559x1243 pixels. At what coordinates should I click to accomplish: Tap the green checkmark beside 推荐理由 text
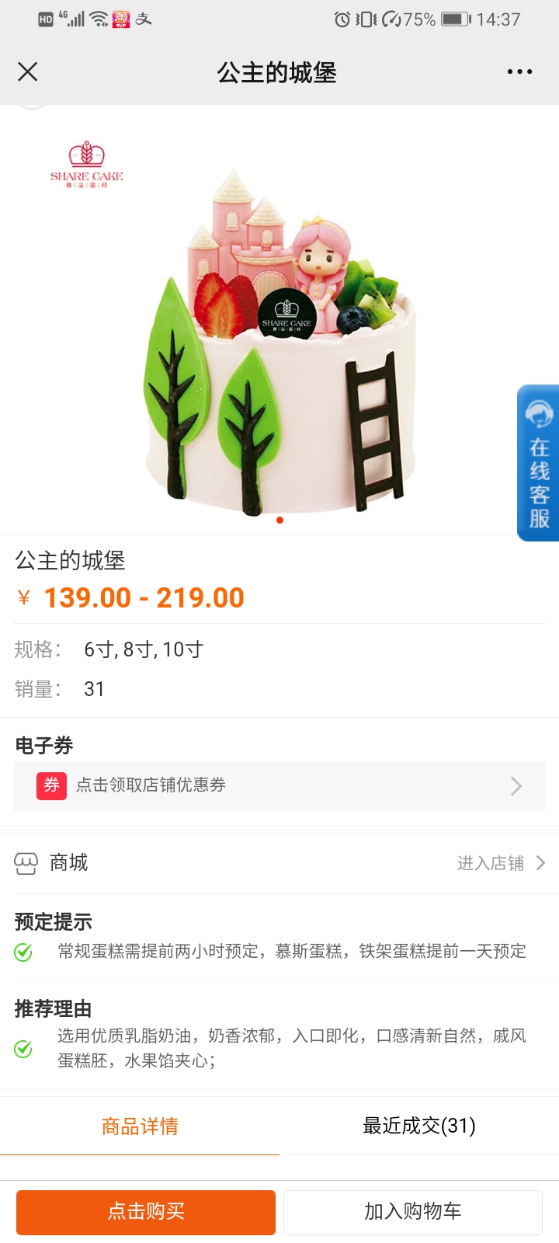click(23, 1049)
